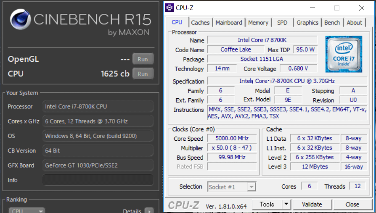Click the Name value Intel Core i7 8700K

[x=262, y=40]
